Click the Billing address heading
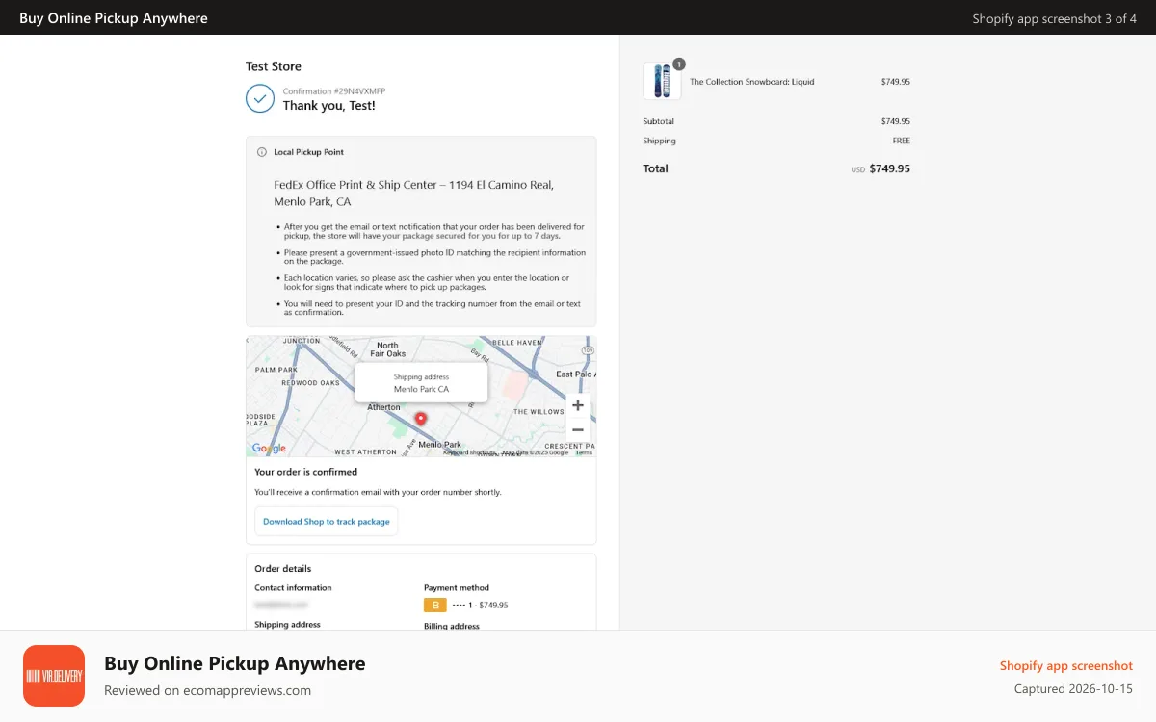Viewport: 1156px width, 722px height. coord(452,626)
